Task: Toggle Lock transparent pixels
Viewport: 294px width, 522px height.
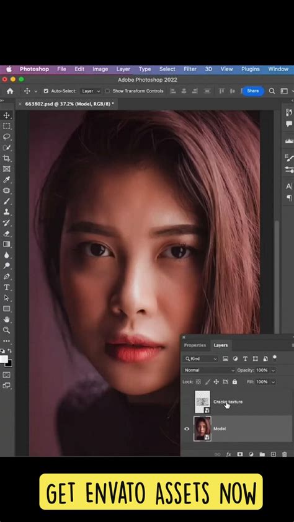Action: (x=198, y=382)
